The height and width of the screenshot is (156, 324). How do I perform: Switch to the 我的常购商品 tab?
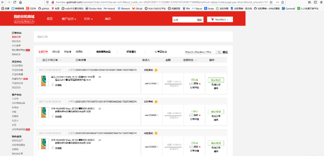click(103, 52)
